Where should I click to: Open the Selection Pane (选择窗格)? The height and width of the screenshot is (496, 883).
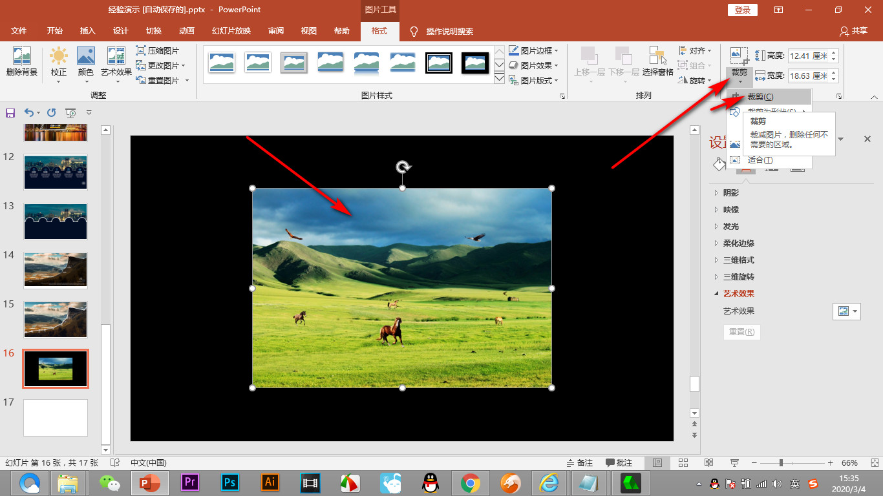pyautogui.click(x=658, y=63)
